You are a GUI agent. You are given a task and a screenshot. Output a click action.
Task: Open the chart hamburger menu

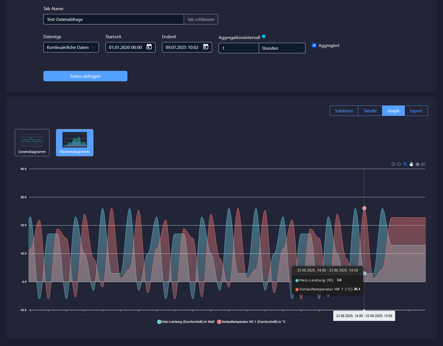pos(423,164)
